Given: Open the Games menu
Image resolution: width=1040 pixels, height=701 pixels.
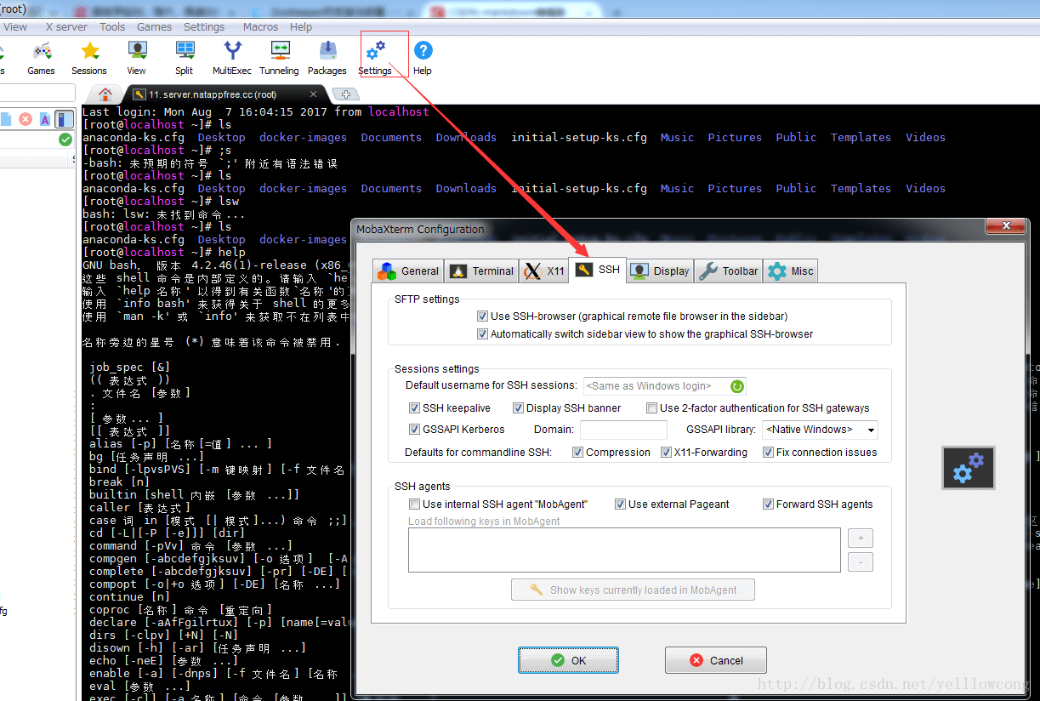Looking at the screenshot, I should click(154, 27).
